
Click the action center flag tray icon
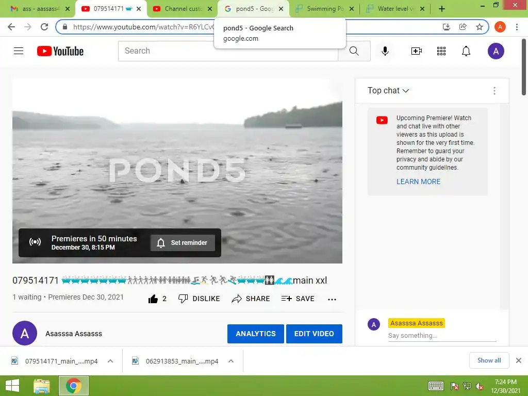454,386
